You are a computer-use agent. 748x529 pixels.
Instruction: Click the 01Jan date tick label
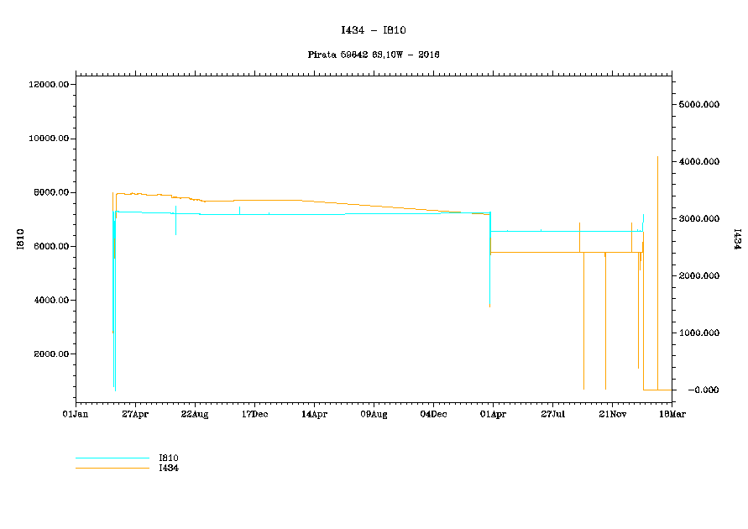tap(76, 414)
